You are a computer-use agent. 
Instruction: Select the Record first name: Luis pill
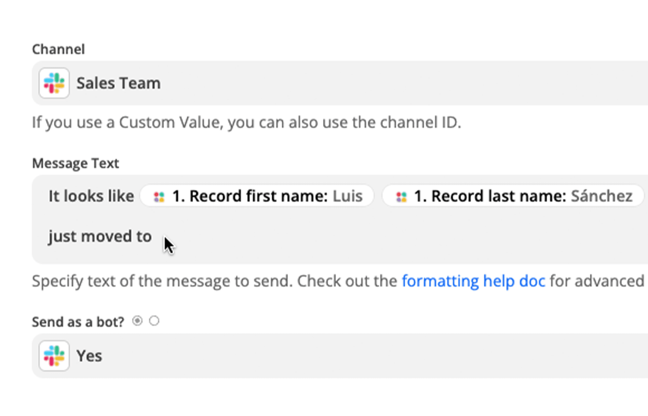[x=257, y=196]
